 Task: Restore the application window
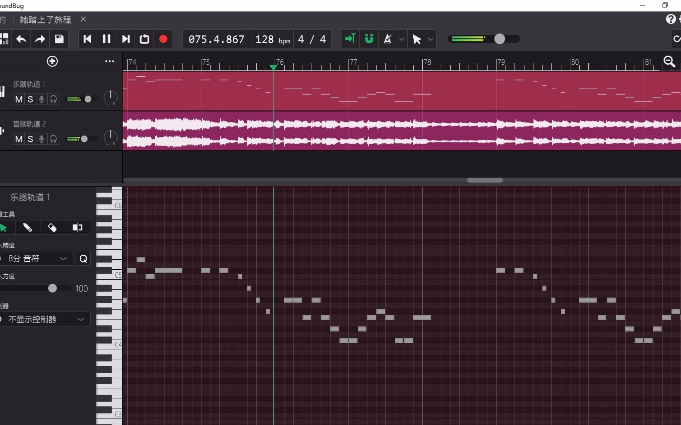coord(665,5)
